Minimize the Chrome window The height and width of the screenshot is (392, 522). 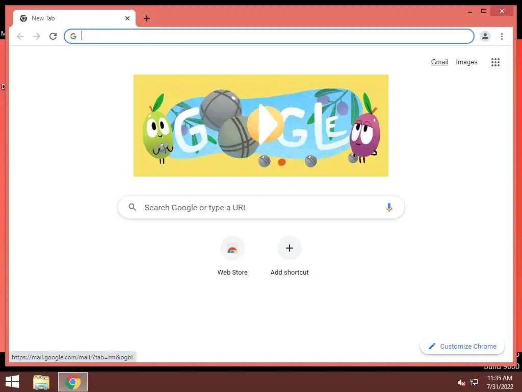(469, 11)
